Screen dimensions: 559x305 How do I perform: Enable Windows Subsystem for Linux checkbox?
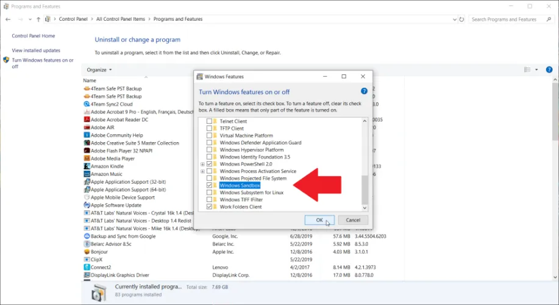[210, 193]
